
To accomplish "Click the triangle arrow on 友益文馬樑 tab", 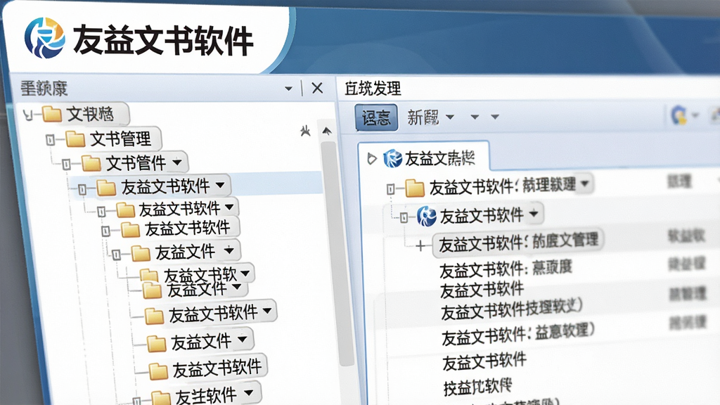I will coord(371,159).
